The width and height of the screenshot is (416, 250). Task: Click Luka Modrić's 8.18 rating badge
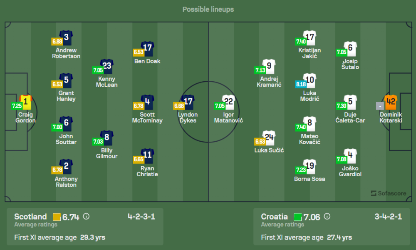pos(300,84)
